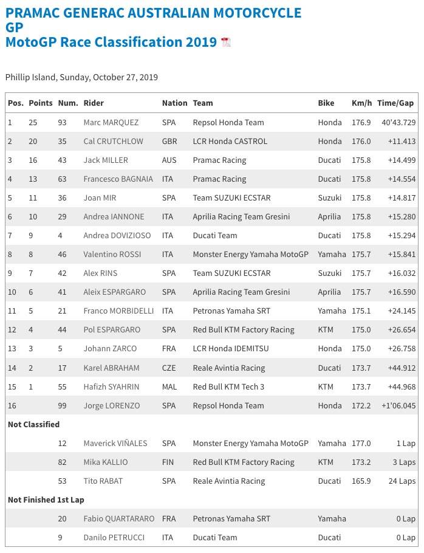This screenshot has height=553, width=424.
Task: Select rider name Cal CRUTCHLOW
Action: point(114,141)
